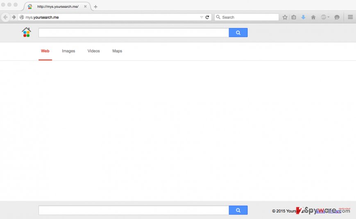Click the top blue search button
Screen dimensions: 356x219
[x=238, y=33]
